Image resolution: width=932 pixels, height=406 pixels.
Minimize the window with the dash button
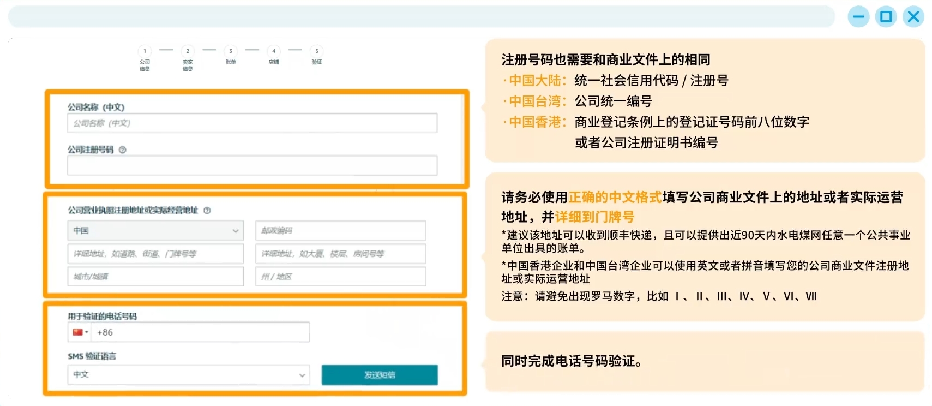click(858, 17)
